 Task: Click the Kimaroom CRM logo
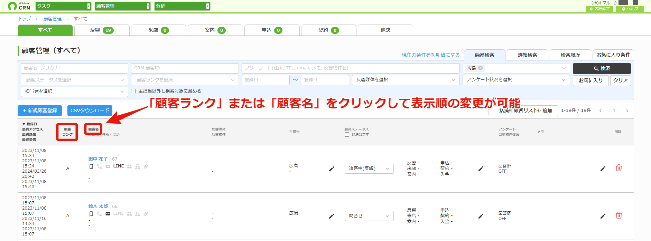coord(19,6)
